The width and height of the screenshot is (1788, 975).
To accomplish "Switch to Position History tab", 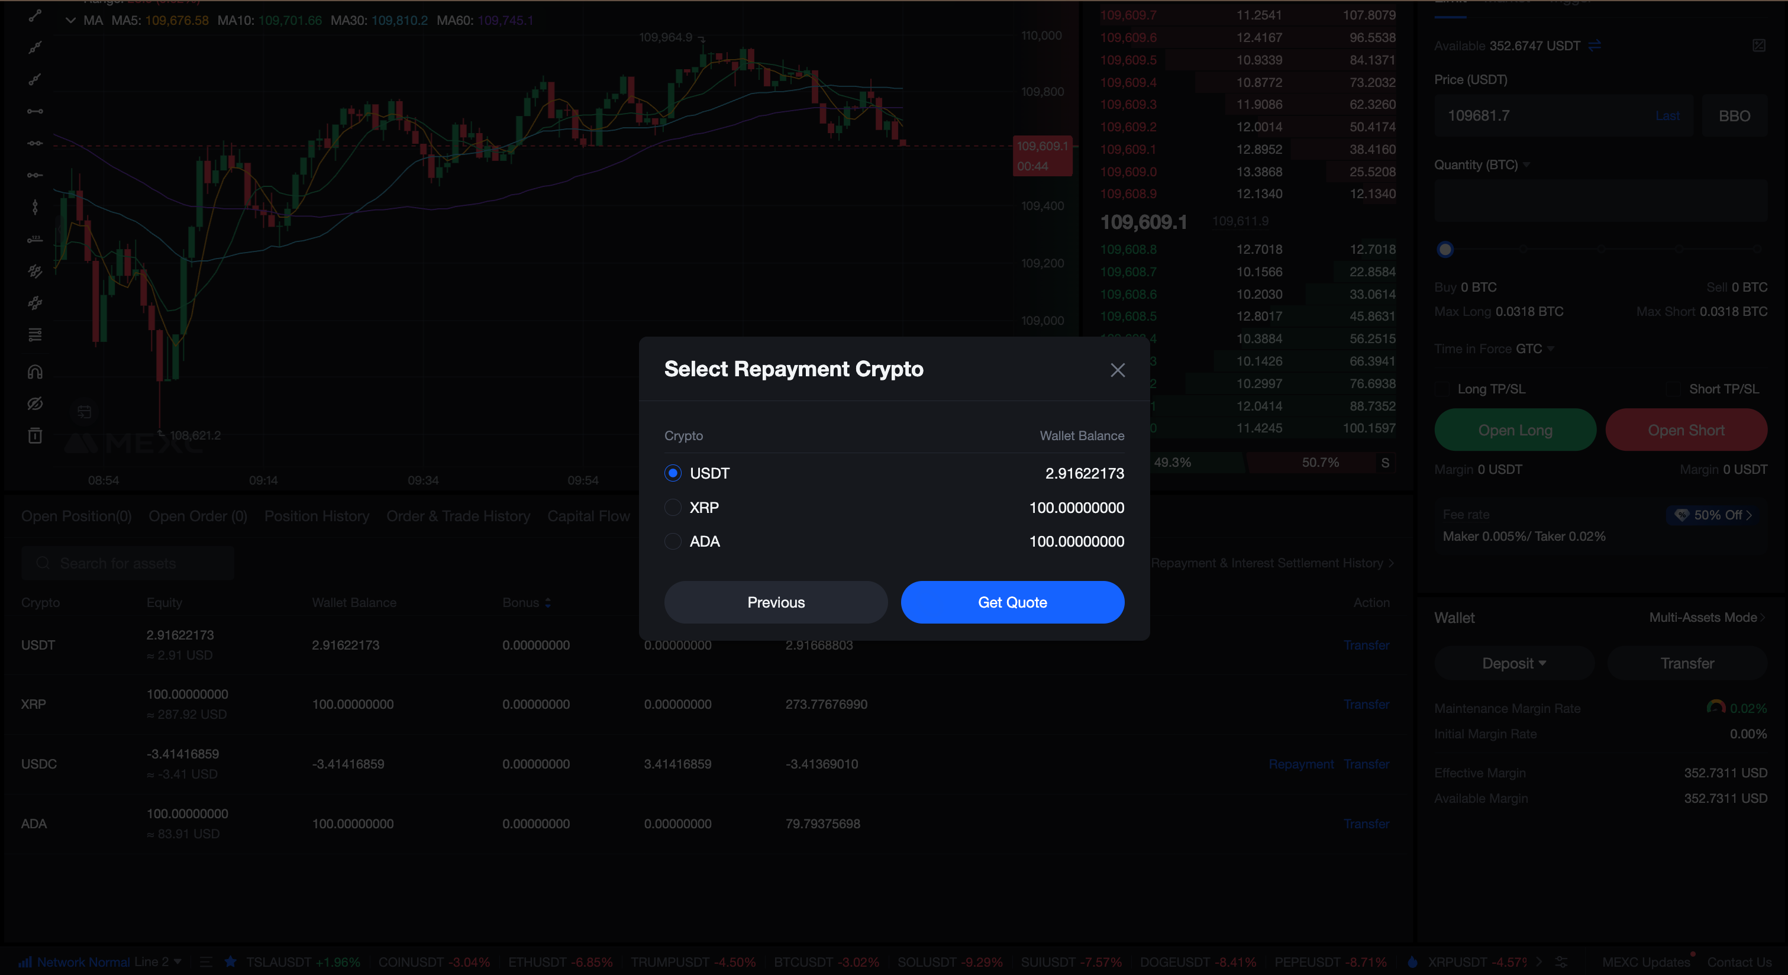I will point(317,516).
